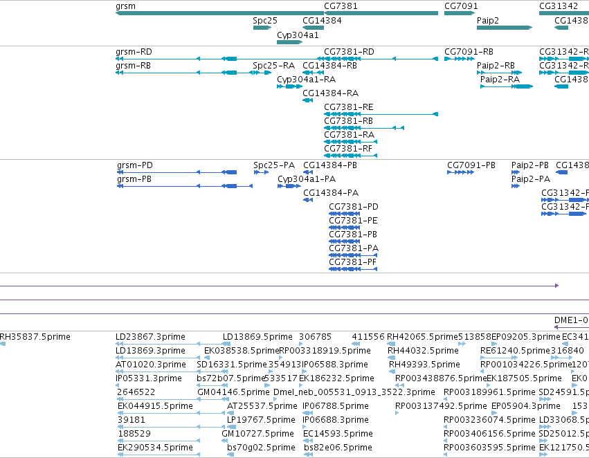Click the grsm-RB transcript label
Image resolution: width=589 pixels, height=458 pixels.
134,66
